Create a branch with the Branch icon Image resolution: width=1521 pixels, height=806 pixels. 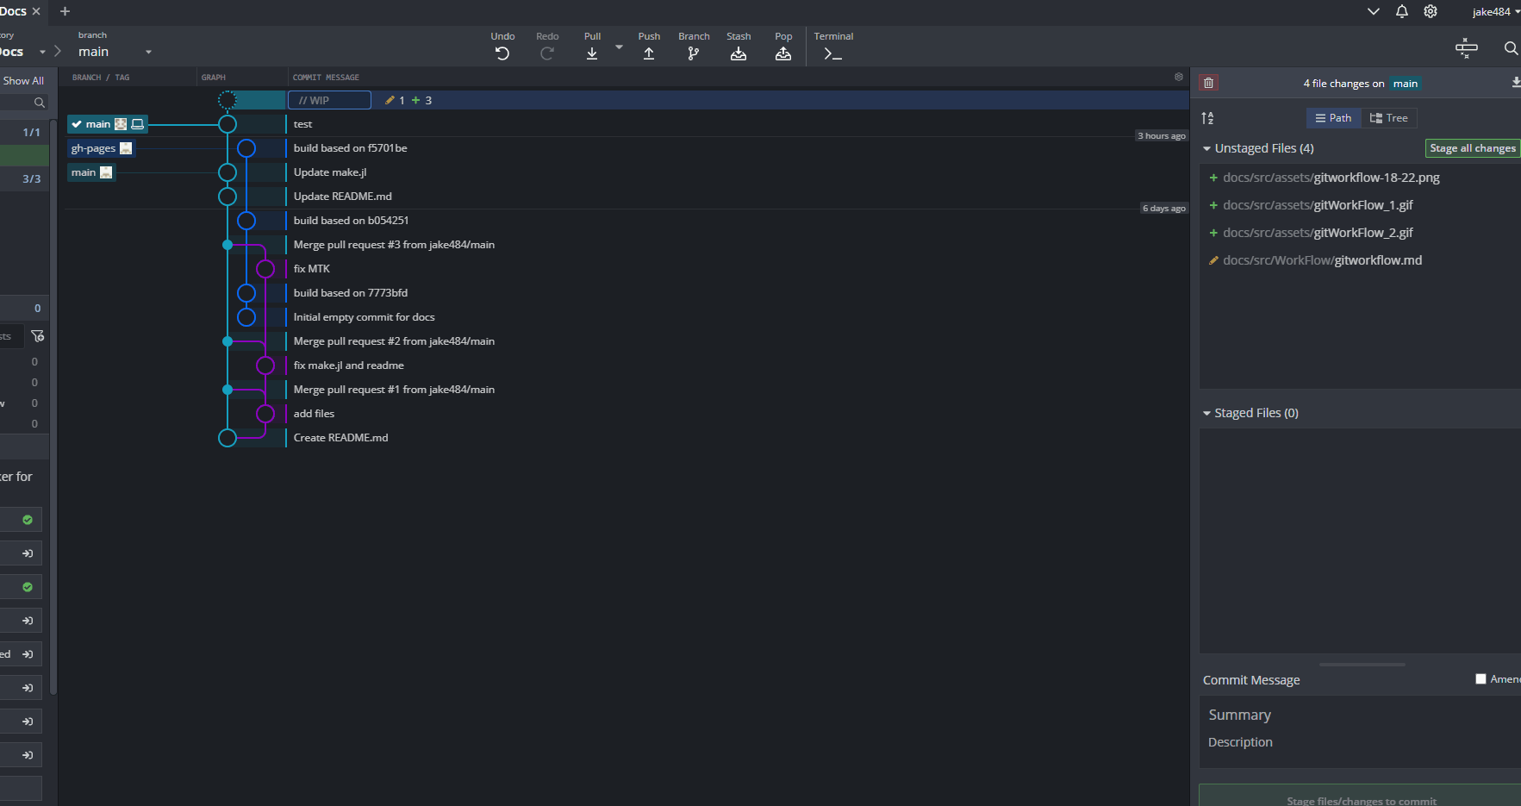pyautogui.click(x=694, y=53)
